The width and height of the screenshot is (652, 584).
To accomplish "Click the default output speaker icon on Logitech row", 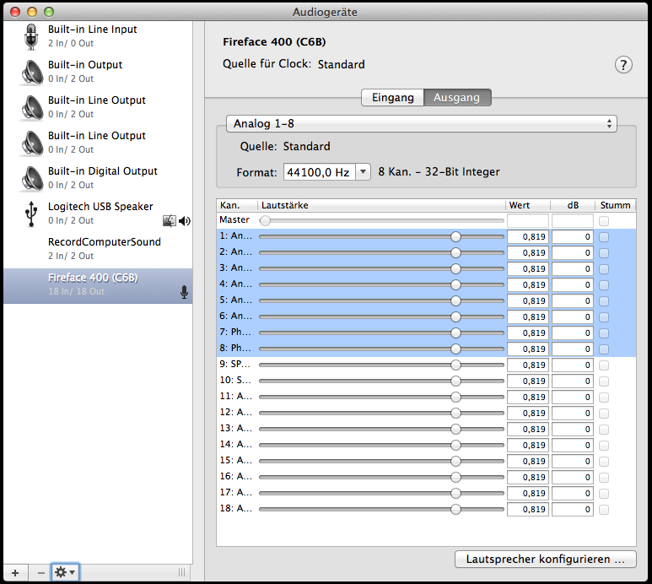I will point(184,221).
